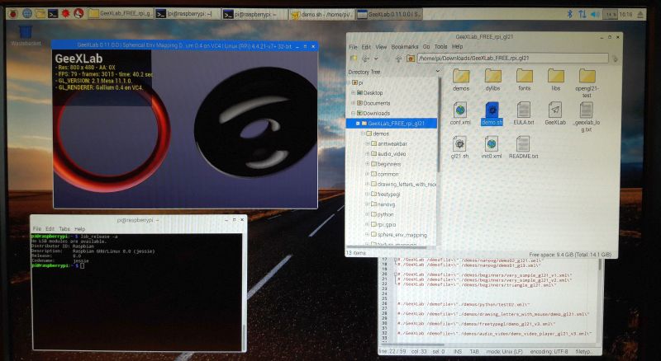Image resolution: width=661 pixels, height=361 pixels.
Task: Click the new folder toolbar icon
Action: pos(354,59)
